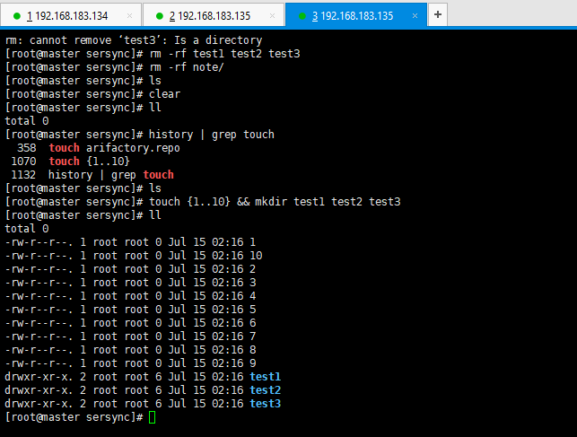The image size is (577, 437).
Task: Click the 'mkdir test1 test2 test3' command text
Action: pyautogui.click(x=328, y=202)
